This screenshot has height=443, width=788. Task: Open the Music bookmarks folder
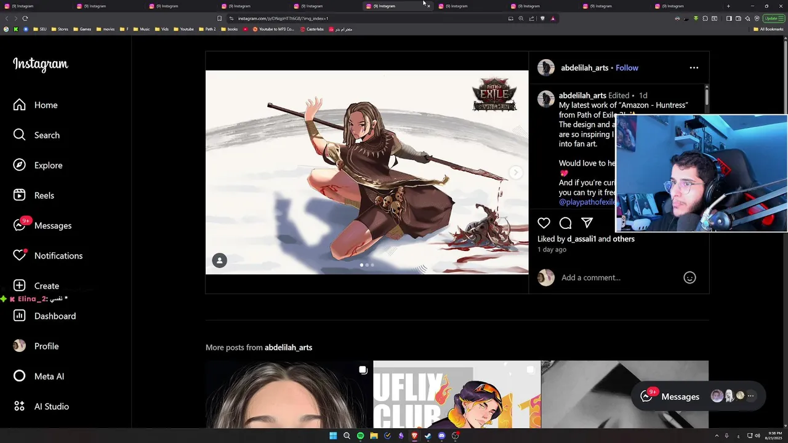click(x=141, y=29)
